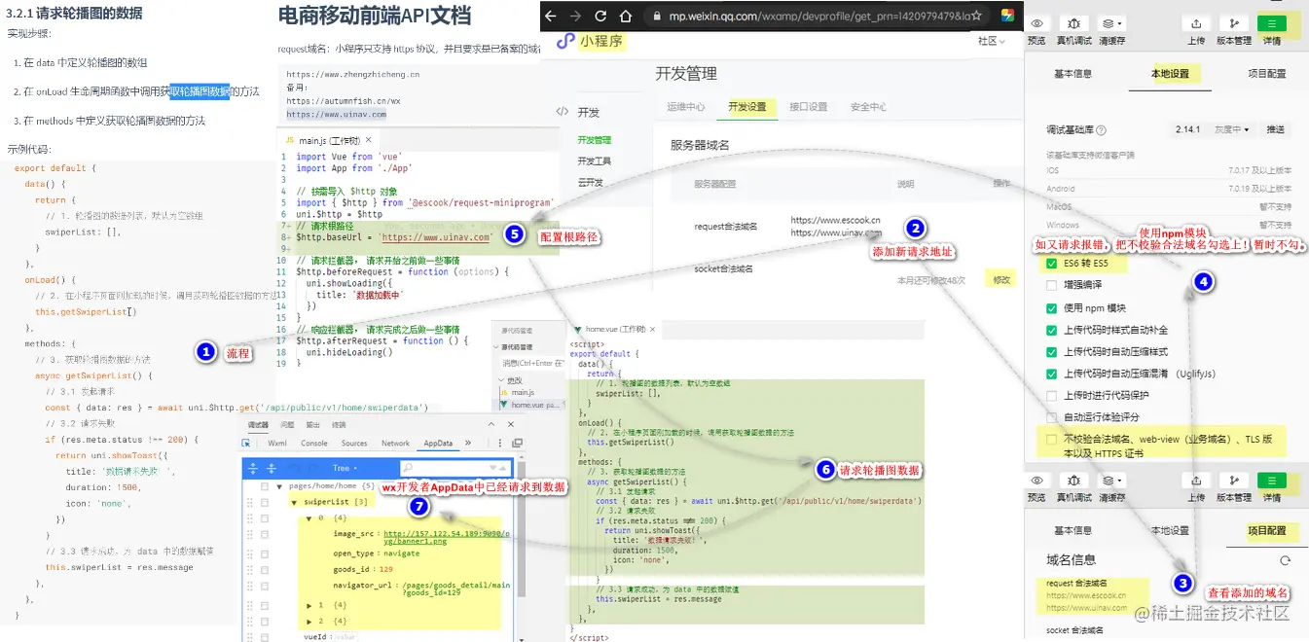Click the 上传 upload icon in the top-right devtools toolbar
Viewport: 1309px width, 642px height.
[x=1196, y=24]
